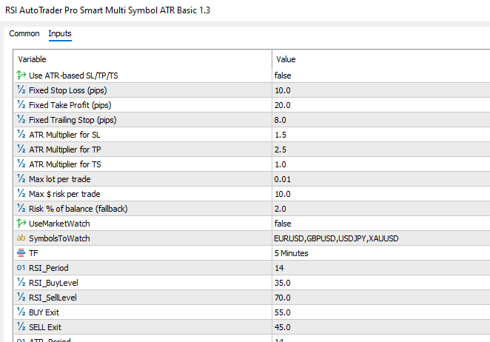Click the integer '01' icon beside RSI_Period
The image size is (490, 342).
pyautogui.click(x=21, y=268)
